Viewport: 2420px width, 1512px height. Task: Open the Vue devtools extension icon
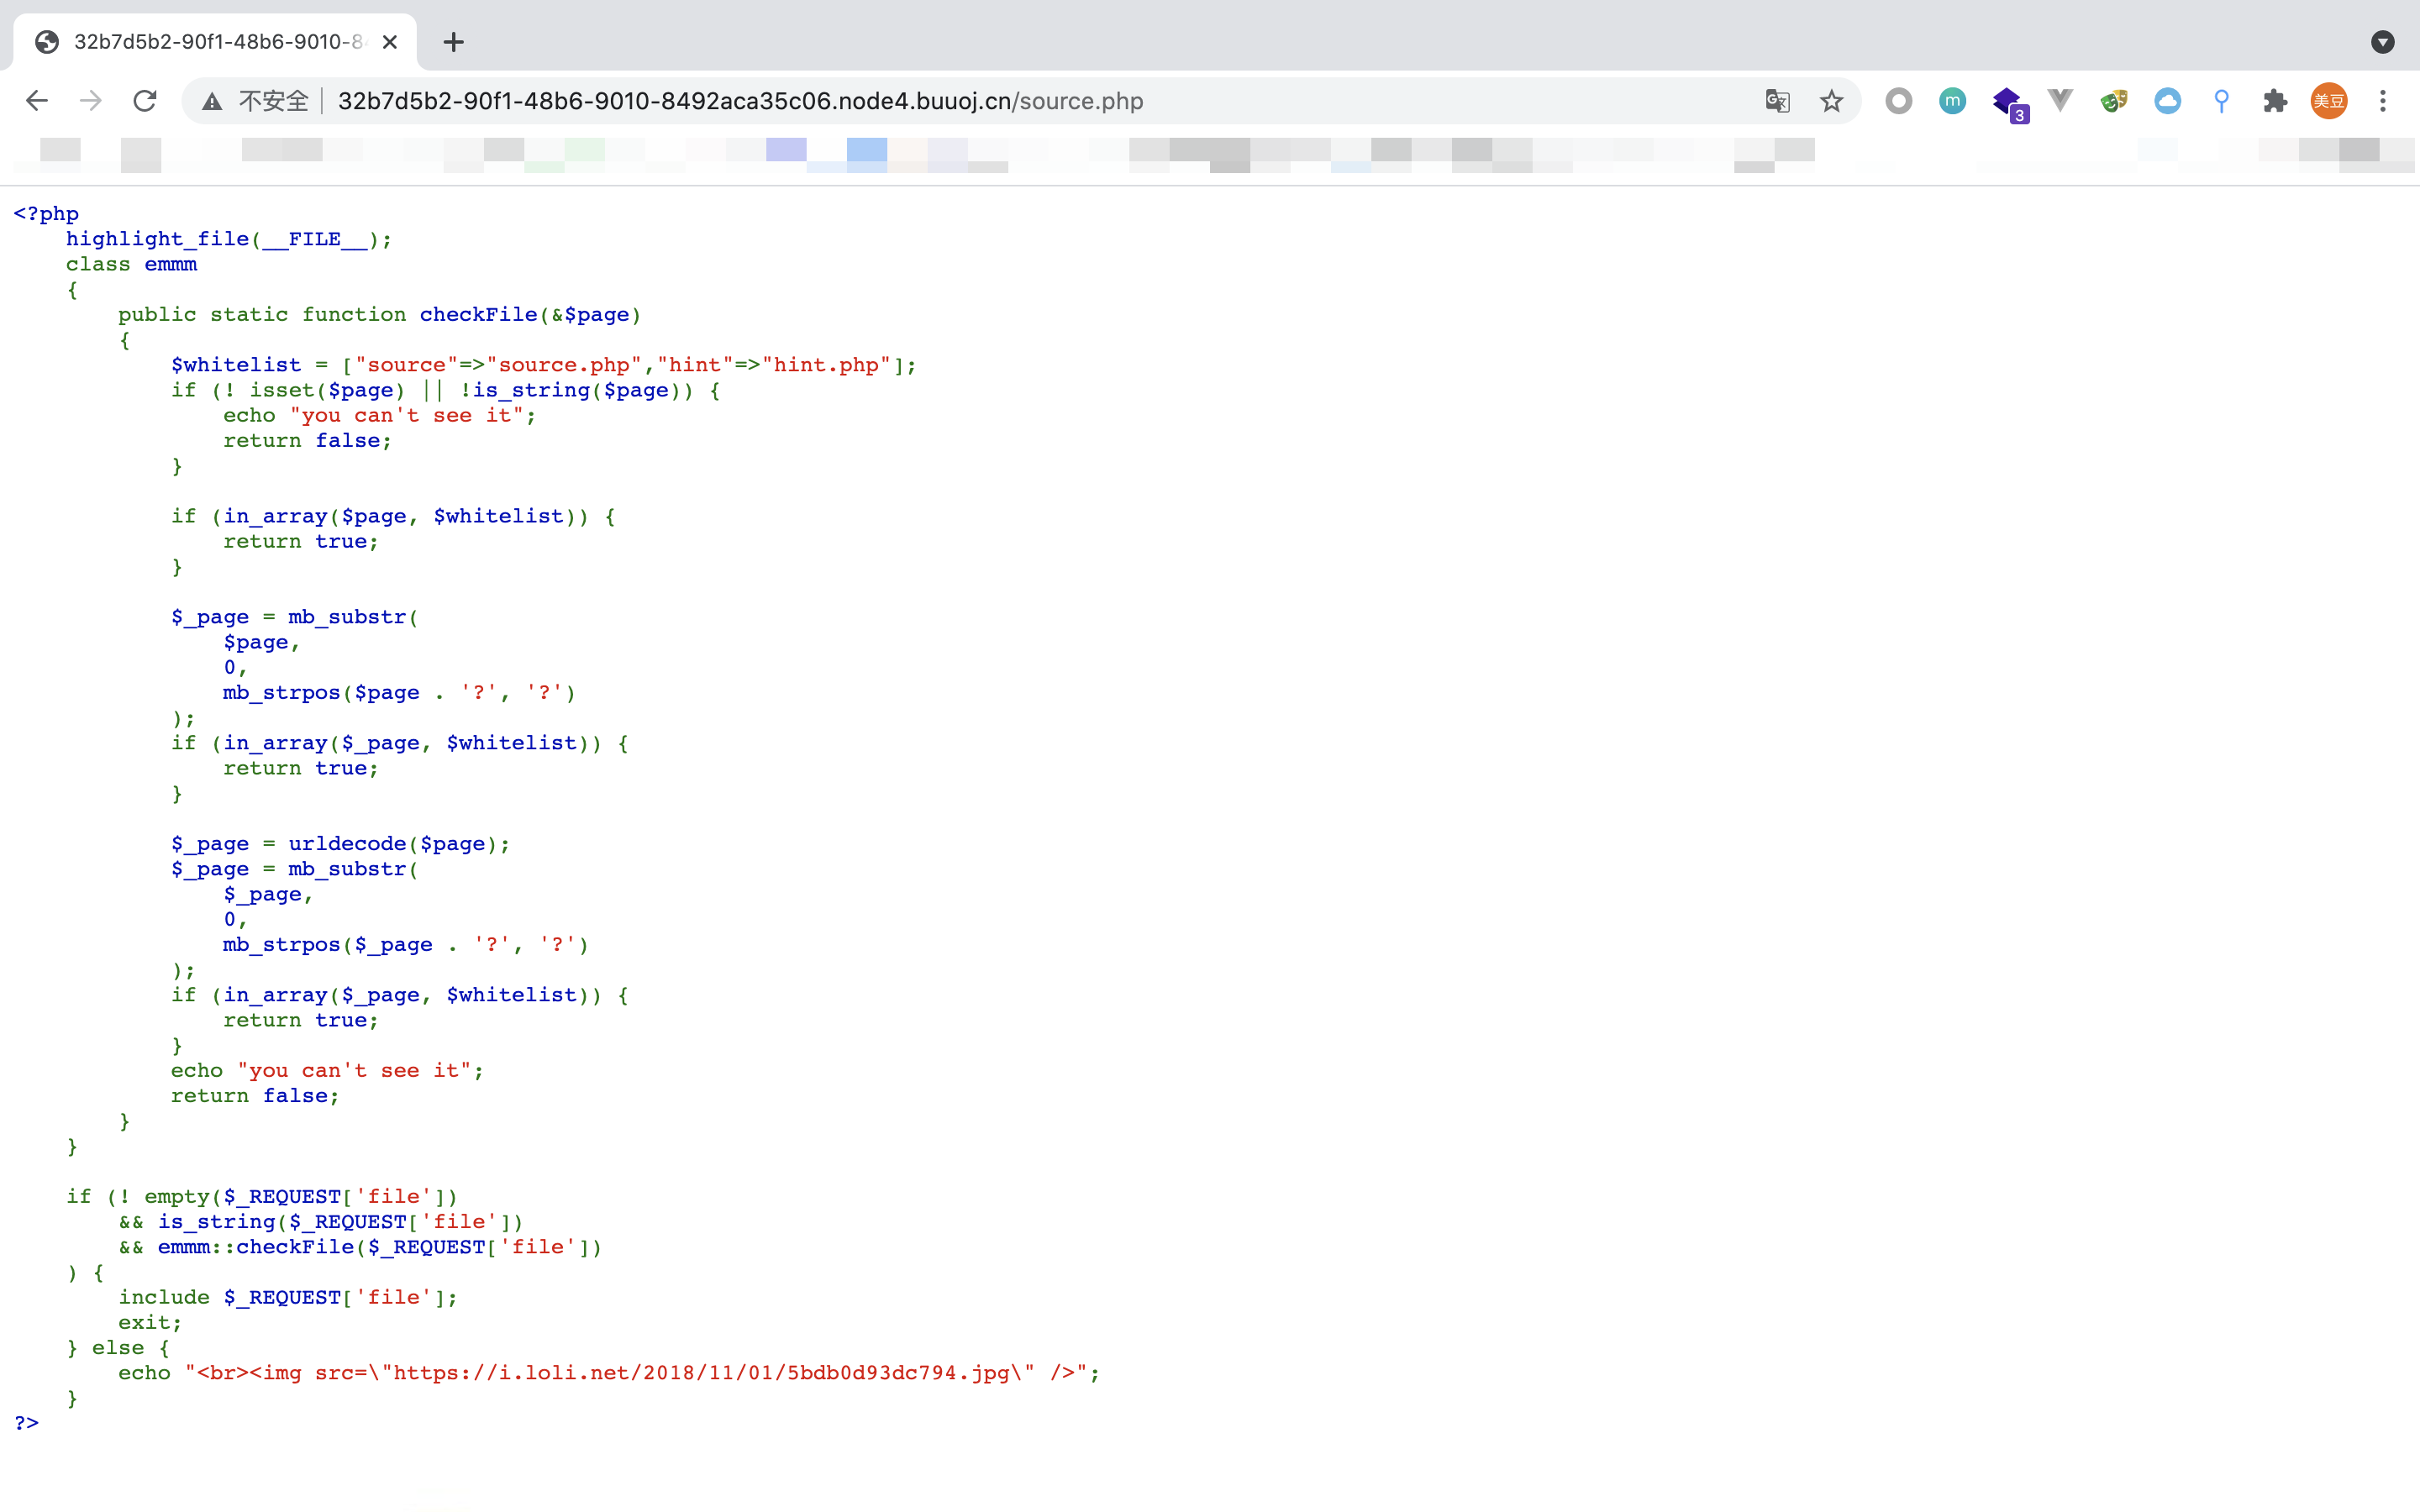pos(2060,101)
